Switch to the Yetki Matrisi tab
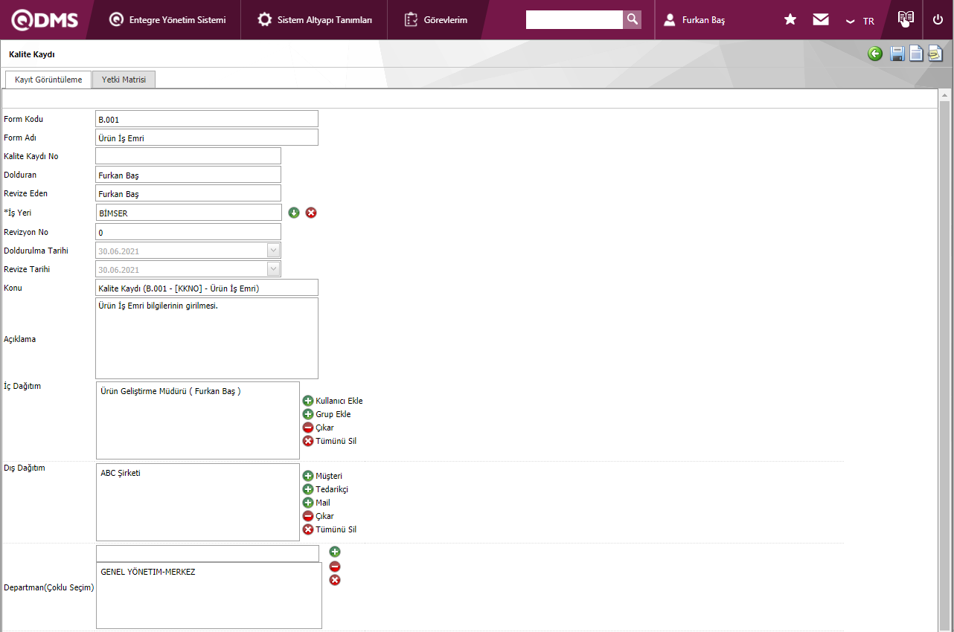Image resolution: width=954 pixels, height=632 pixels. (124, 80)
